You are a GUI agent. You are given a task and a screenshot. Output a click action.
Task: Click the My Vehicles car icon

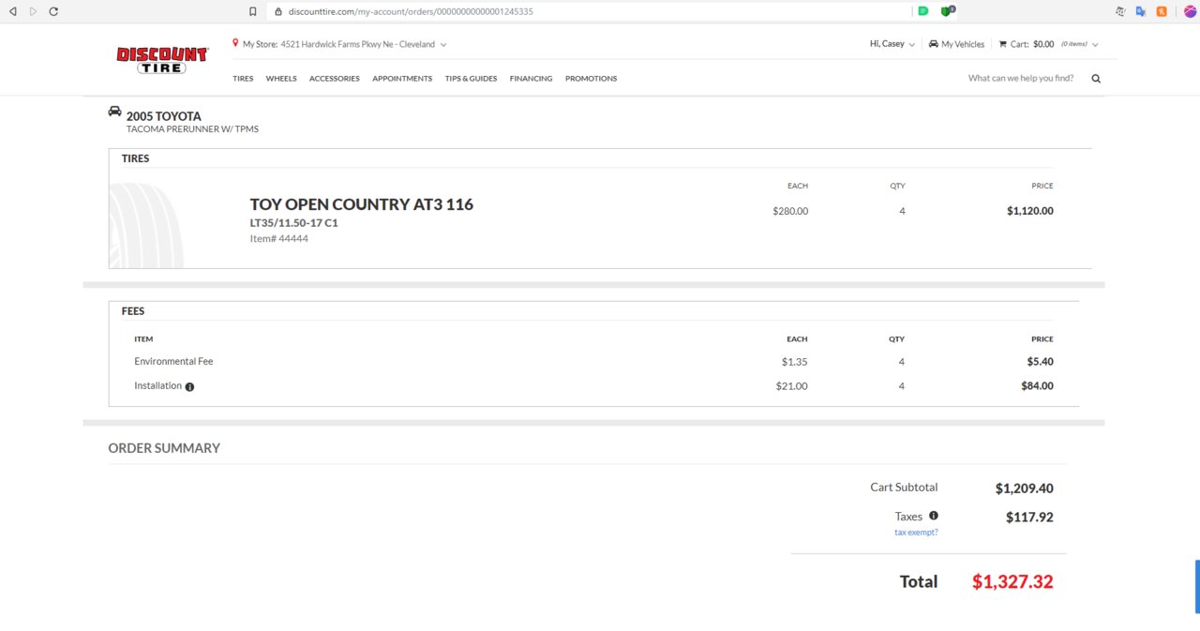click(934, 44)
